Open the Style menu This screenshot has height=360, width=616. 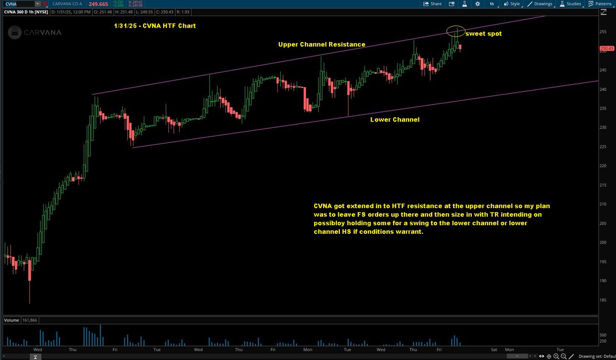point(513,4)
